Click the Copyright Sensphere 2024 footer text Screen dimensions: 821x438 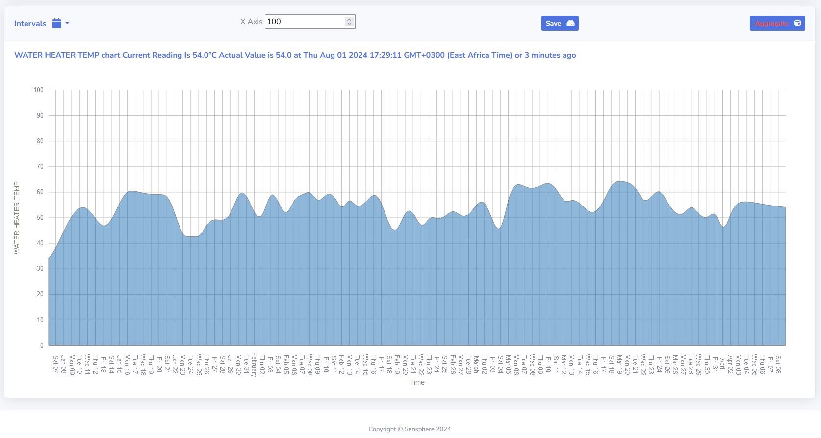point(410,429)
